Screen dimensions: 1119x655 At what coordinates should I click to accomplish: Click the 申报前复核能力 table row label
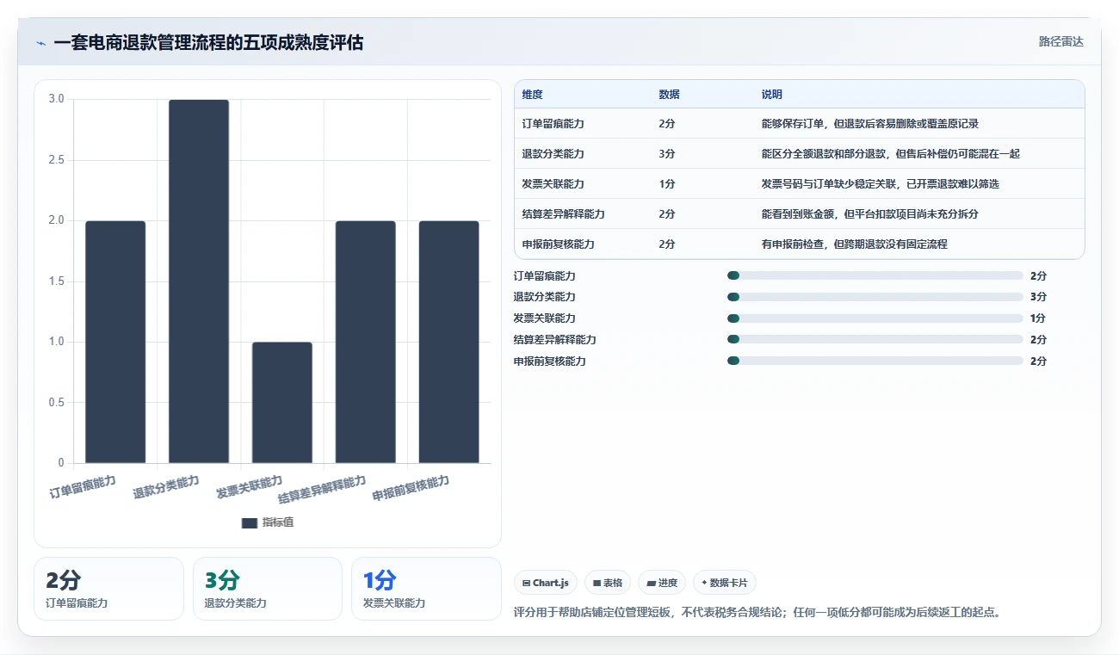[x=558, y=244]
